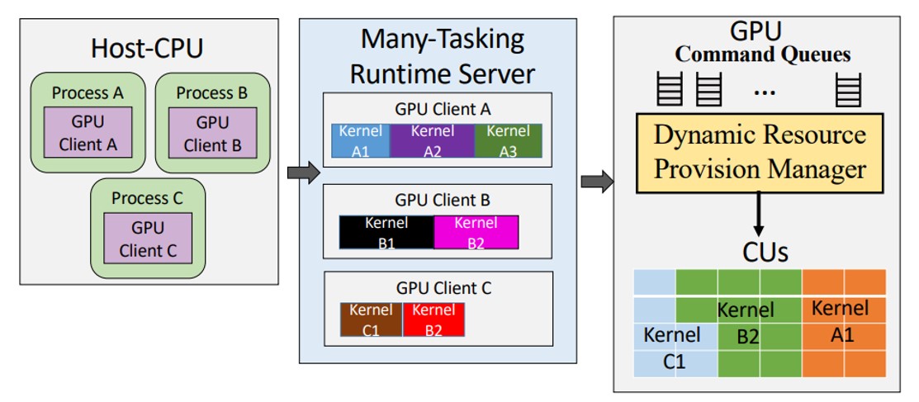Click the rightmost command queue icon
The image size is (919, 402).
coord(848,88)
